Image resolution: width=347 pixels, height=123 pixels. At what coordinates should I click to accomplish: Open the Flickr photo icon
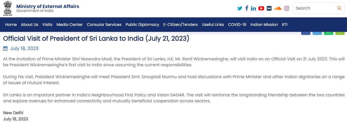tap(269, 8)
